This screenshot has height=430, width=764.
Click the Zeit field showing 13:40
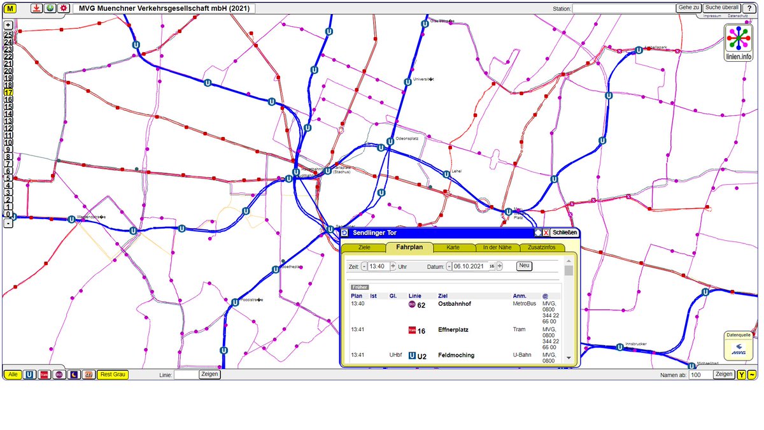[379, 266]
